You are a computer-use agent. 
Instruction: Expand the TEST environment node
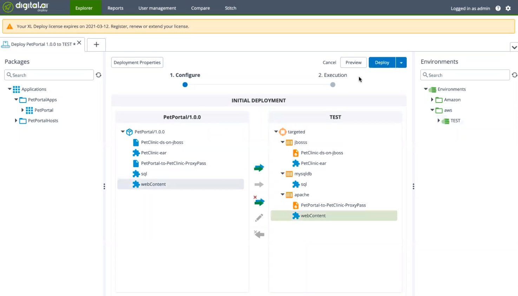[439, 120]
